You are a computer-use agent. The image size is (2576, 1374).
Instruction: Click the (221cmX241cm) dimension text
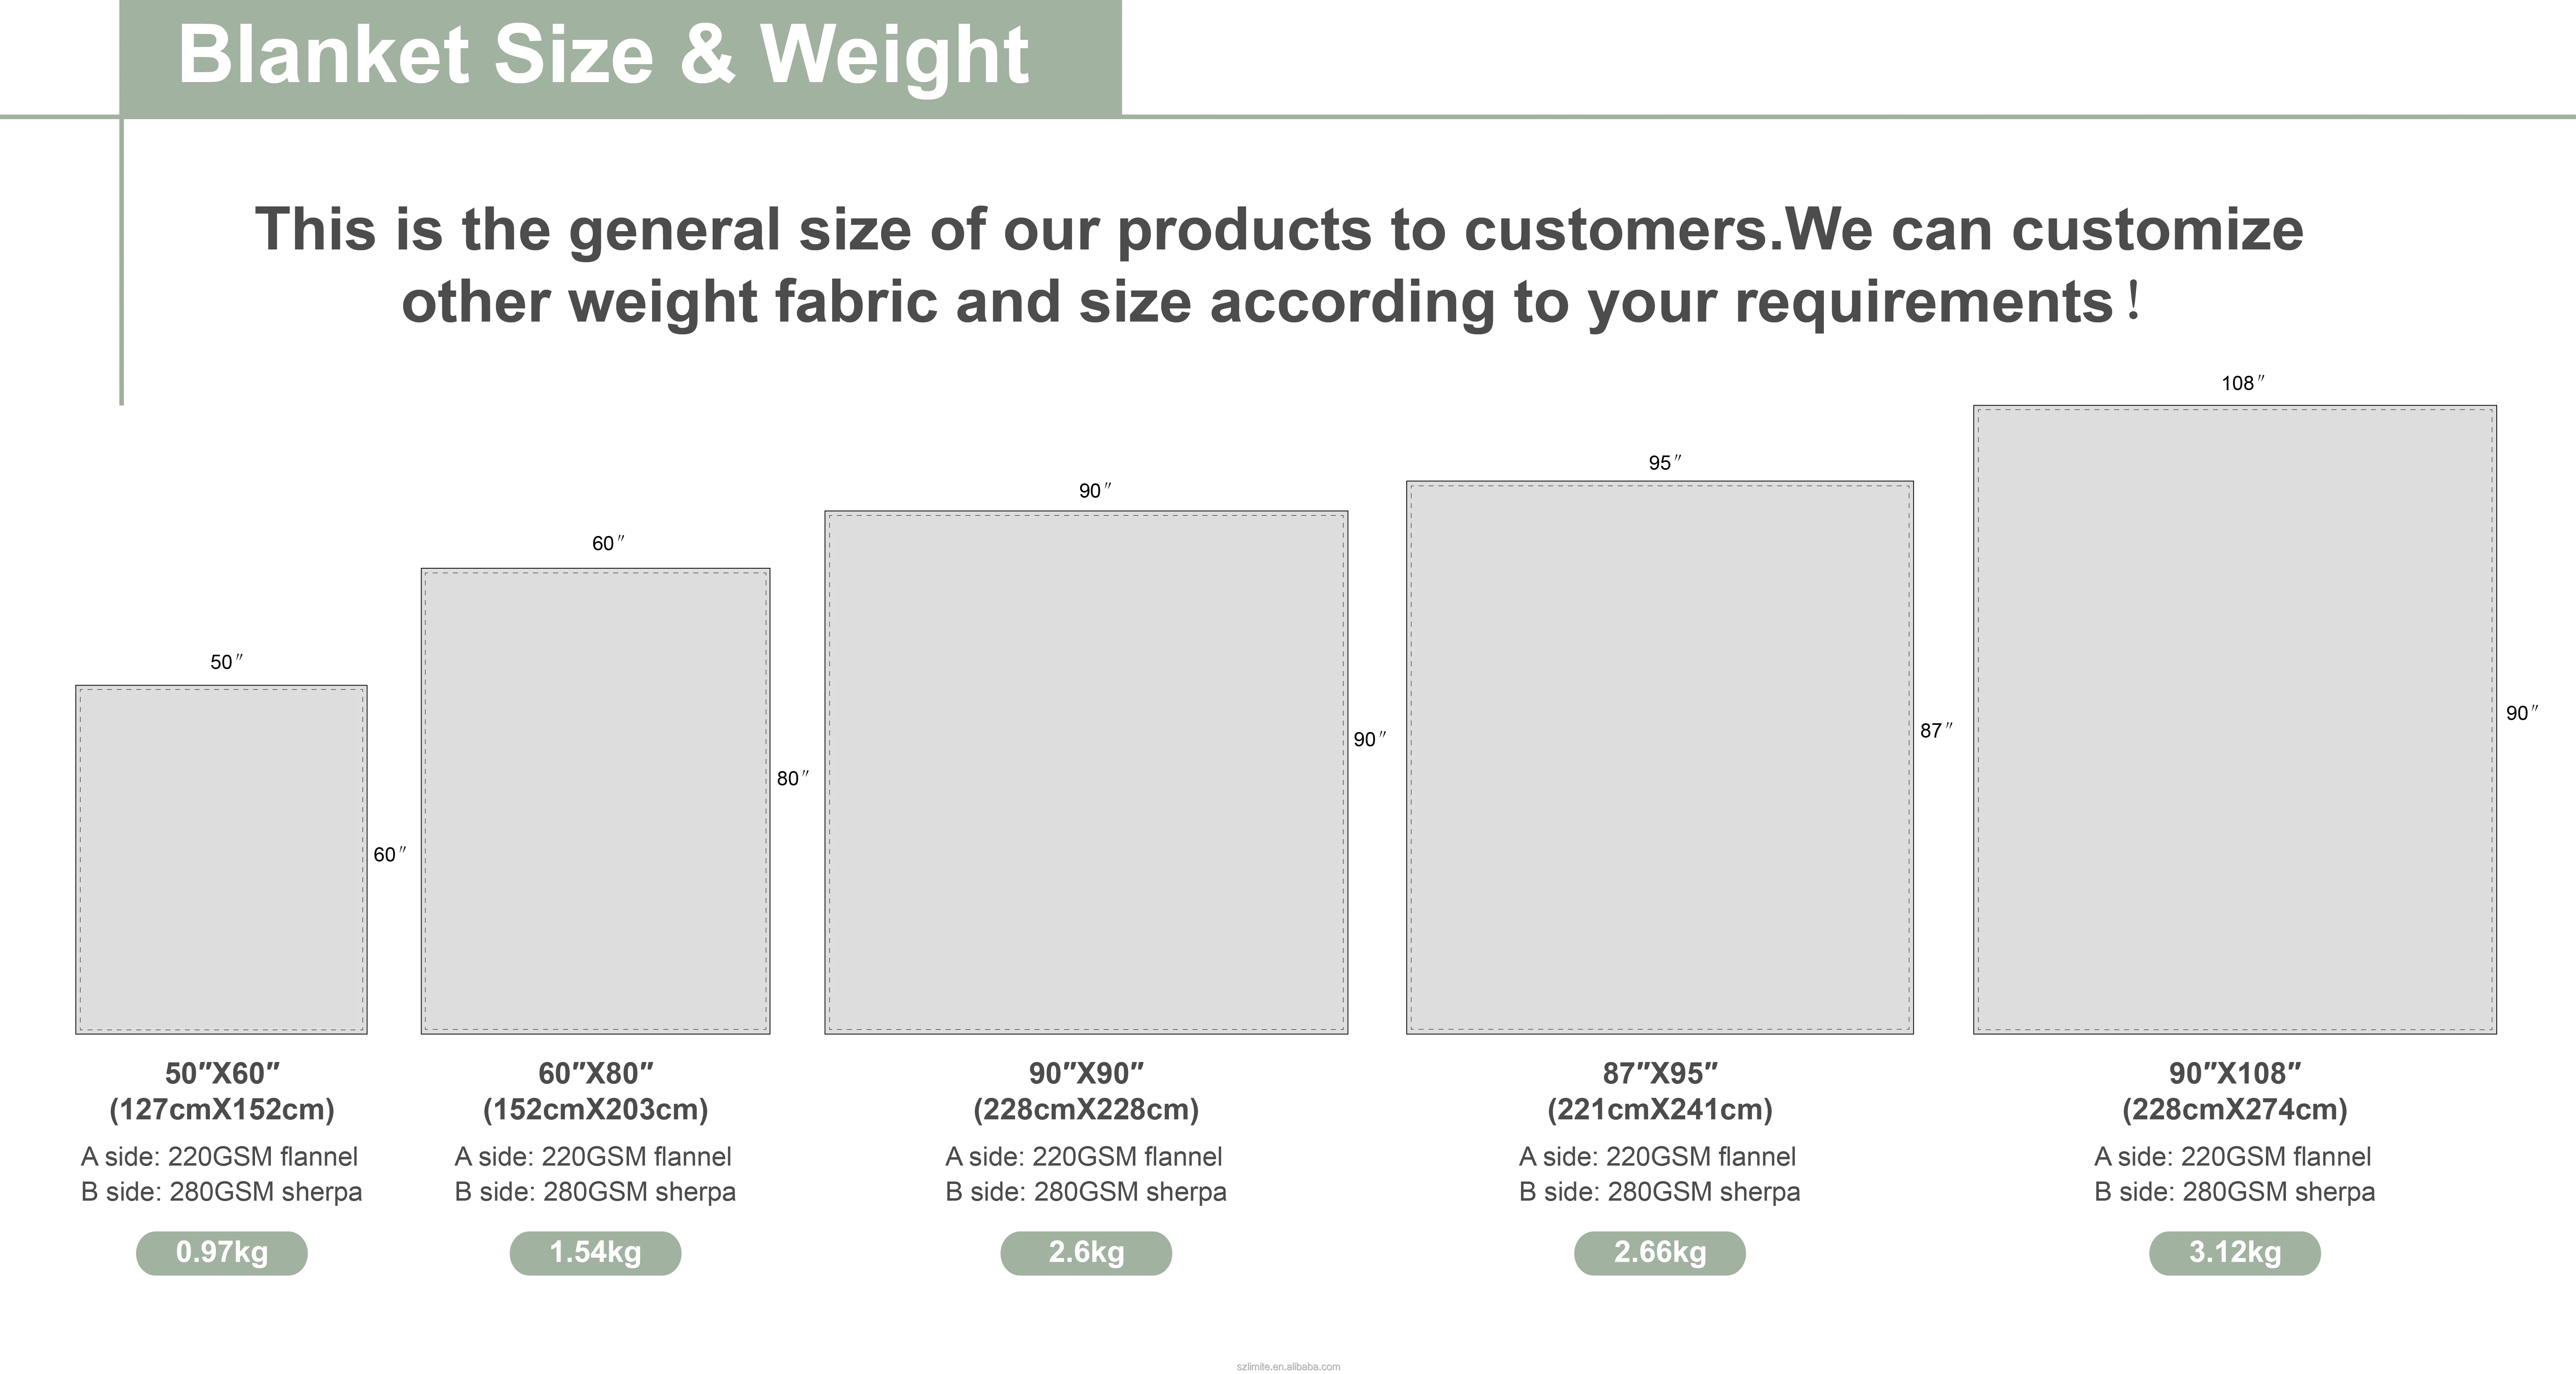[1660, 1109]
